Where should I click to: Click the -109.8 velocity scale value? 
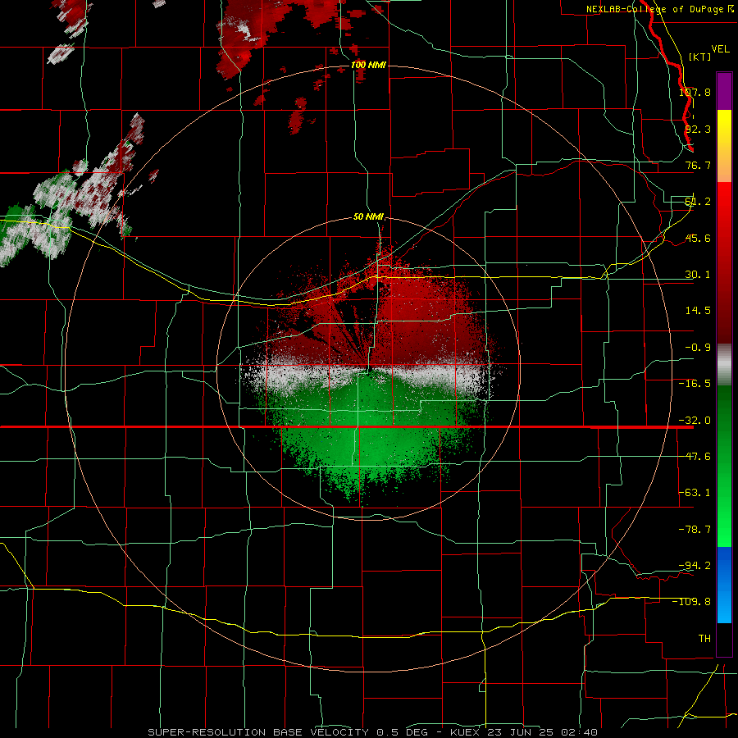coord(692,602)
